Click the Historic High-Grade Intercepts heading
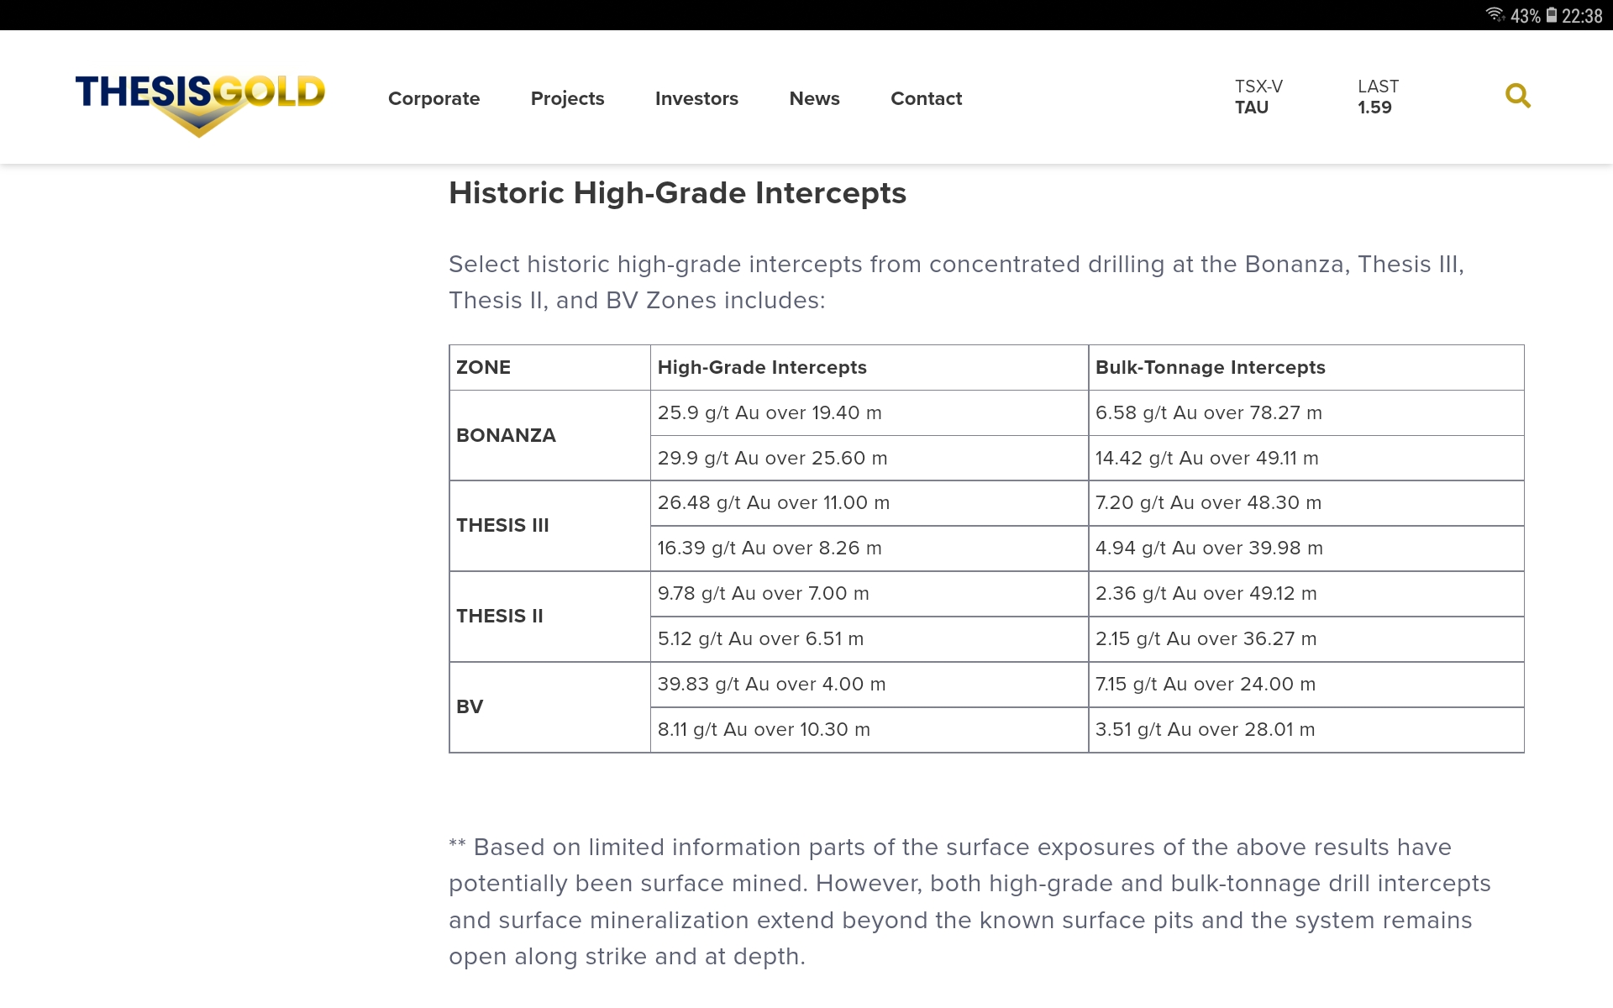Image resolution: width=1613 pixels, height=1008 pixels. pyautogui.click(x=677, y=193)
